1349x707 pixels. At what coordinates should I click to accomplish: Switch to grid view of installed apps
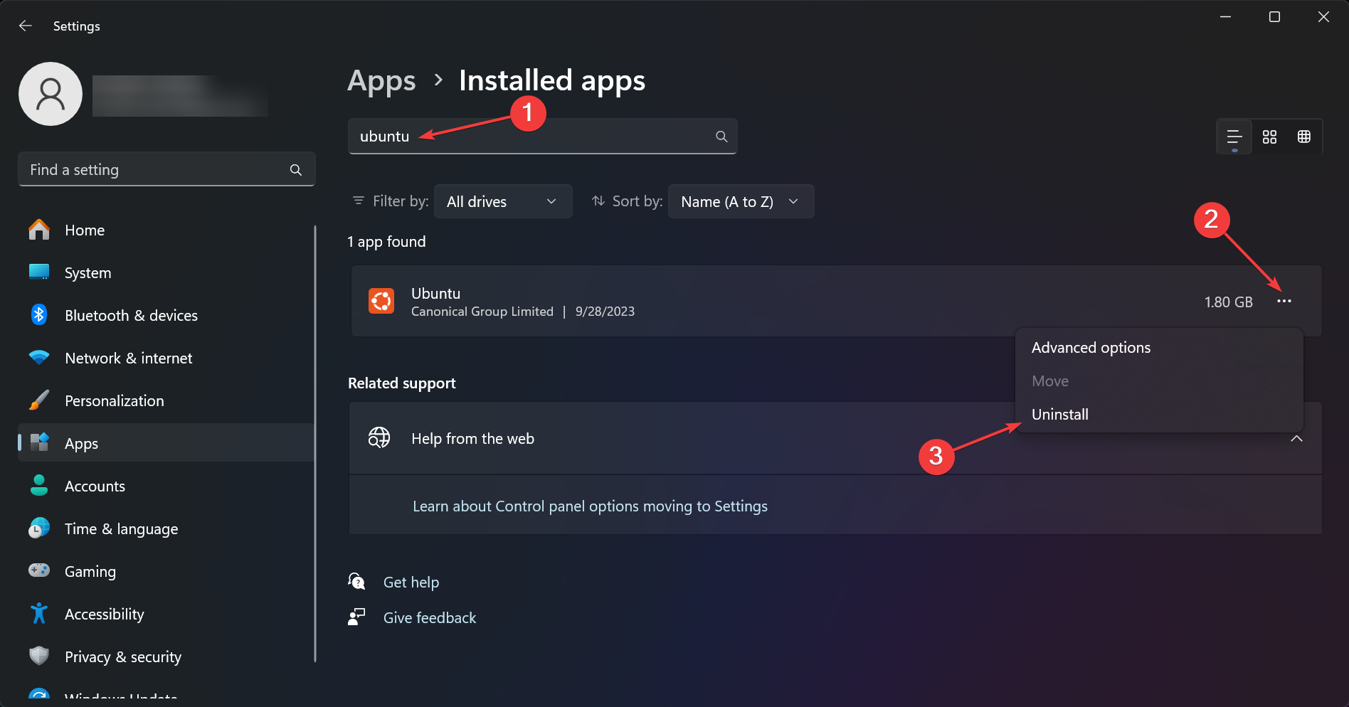tap(1304, 136)
